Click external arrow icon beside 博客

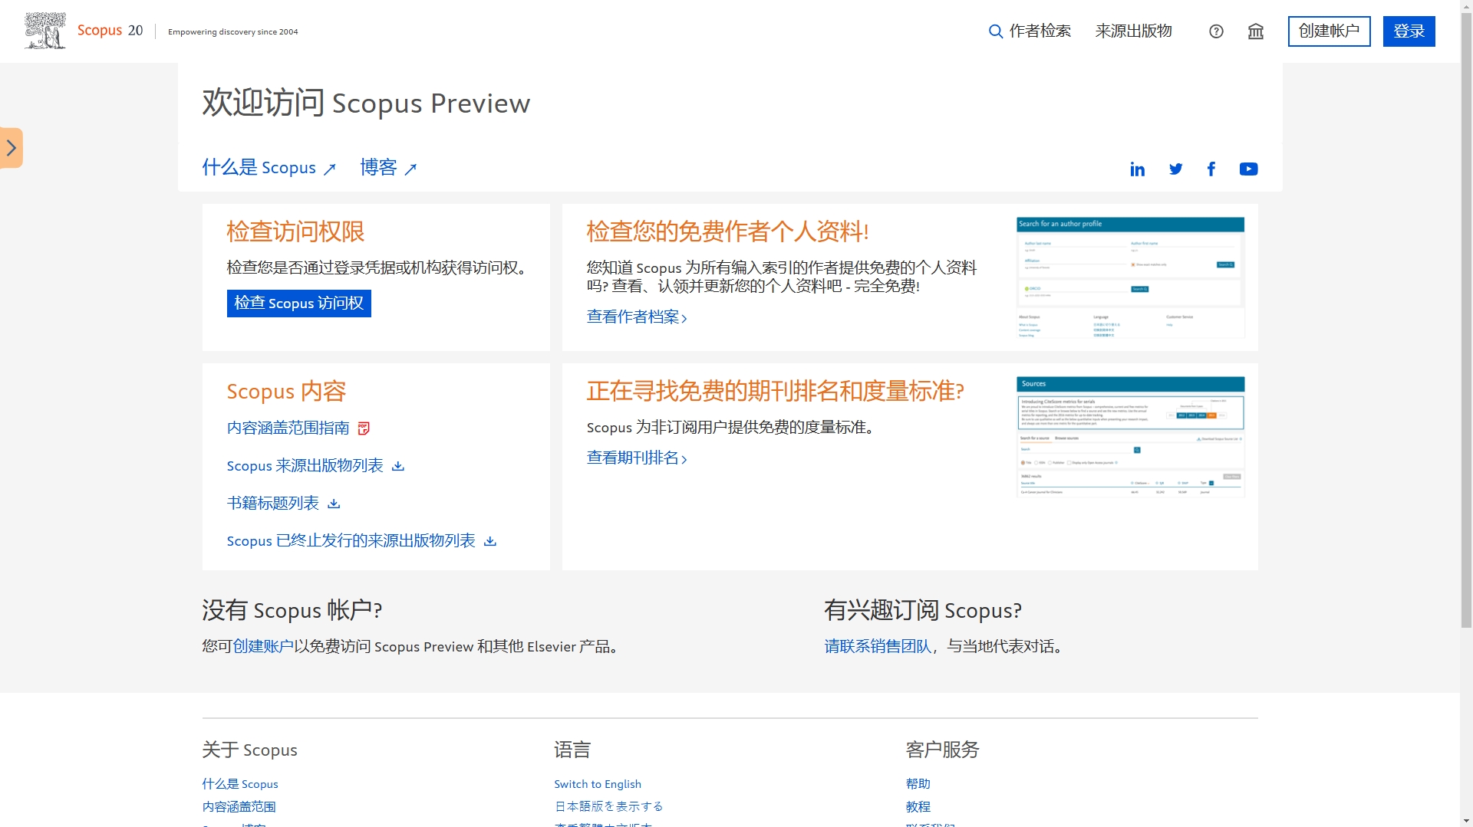coord(410,169)
